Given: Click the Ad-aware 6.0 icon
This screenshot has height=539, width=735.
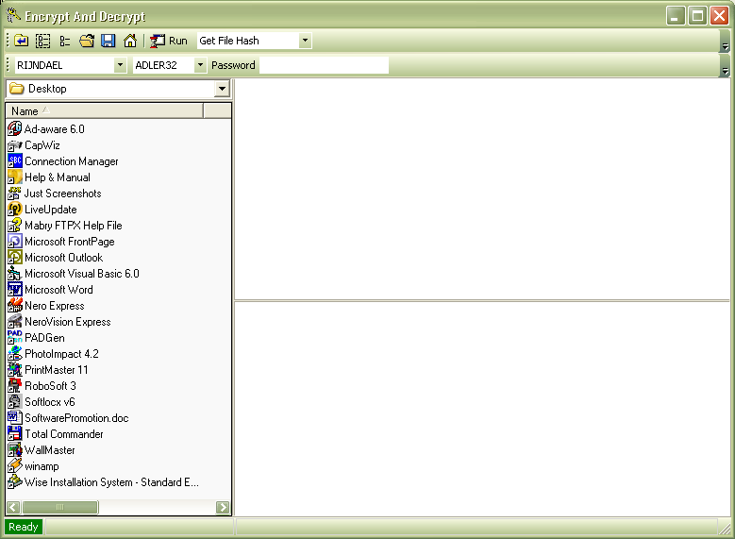Looking at the screenshot, I should (14, 128).
